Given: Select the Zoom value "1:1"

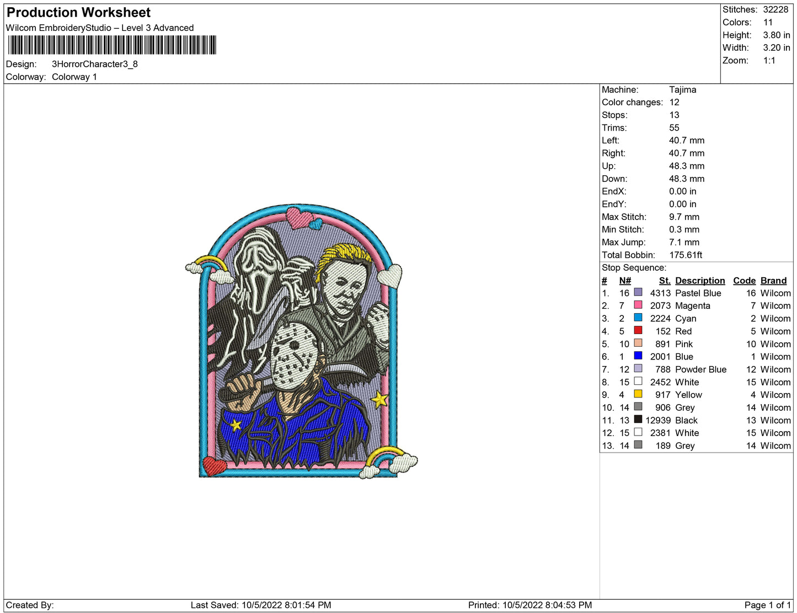Looking at the screenshot, I should 769,60.
